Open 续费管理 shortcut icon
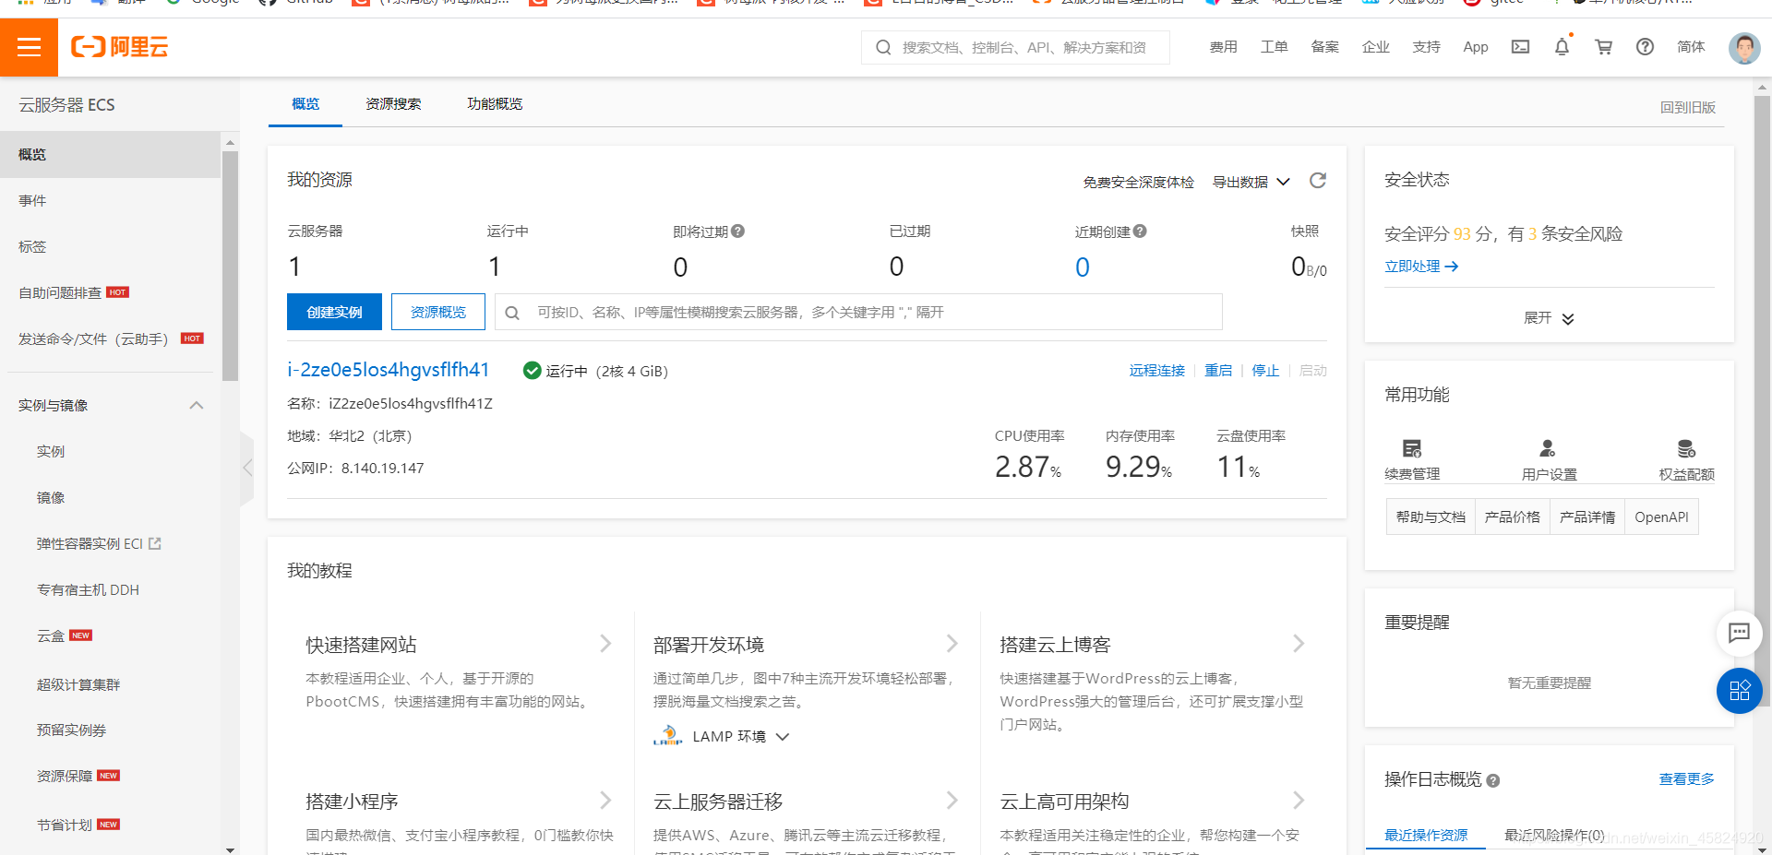The height and width of the screenshot is (855, 1772). click(x=1412, y=449)
